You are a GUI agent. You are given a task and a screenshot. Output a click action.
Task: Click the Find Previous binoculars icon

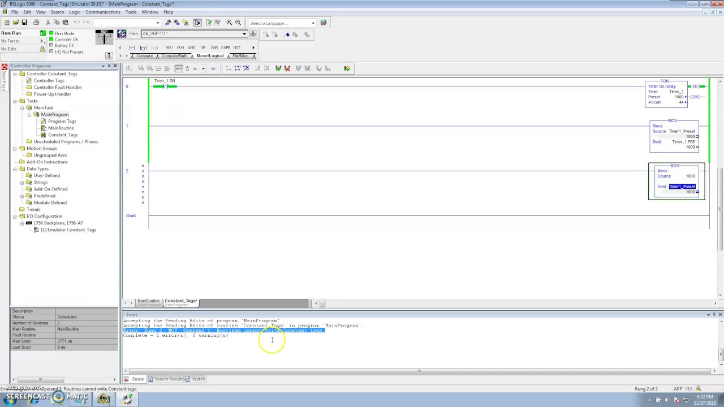click(x=168, y=23)
